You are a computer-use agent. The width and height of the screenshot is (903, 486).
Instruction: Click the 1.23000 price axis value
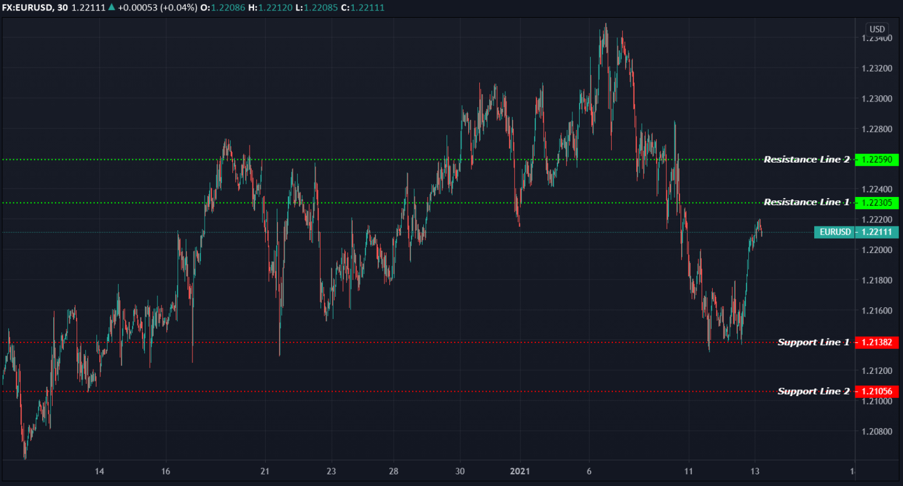(877, 99)
